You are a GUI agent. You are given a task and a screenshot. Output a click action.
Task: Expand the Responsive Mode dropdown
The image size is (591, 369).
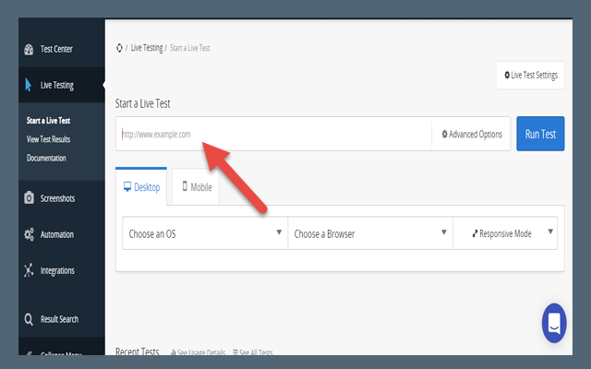505,234
